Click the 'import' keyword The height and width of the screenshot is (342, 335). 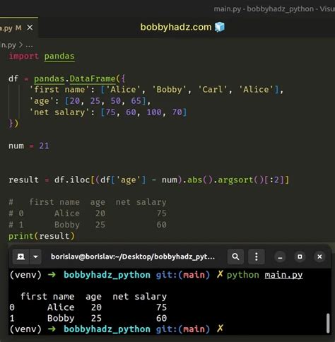click(23, 56)
